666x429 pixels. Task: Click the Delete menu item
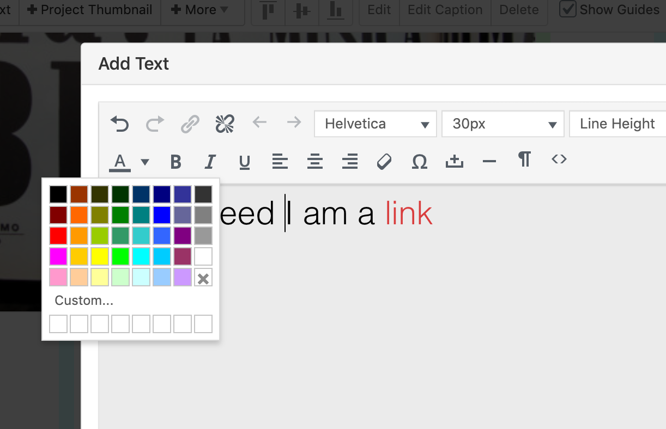pos(518,9)
